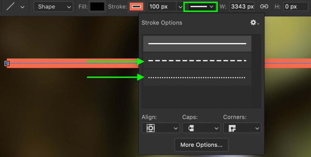Expand the Align dropdown arrow
The width and height of the screenshot is (311, 157).
tap(176, 128)
